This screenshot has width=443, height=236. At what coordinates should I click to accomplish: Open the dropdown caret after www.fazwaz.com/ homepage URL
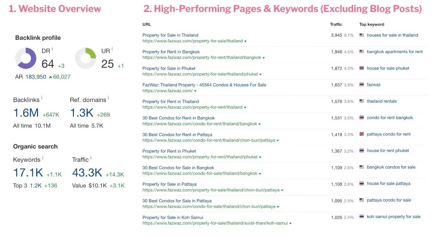click(195, 91)
